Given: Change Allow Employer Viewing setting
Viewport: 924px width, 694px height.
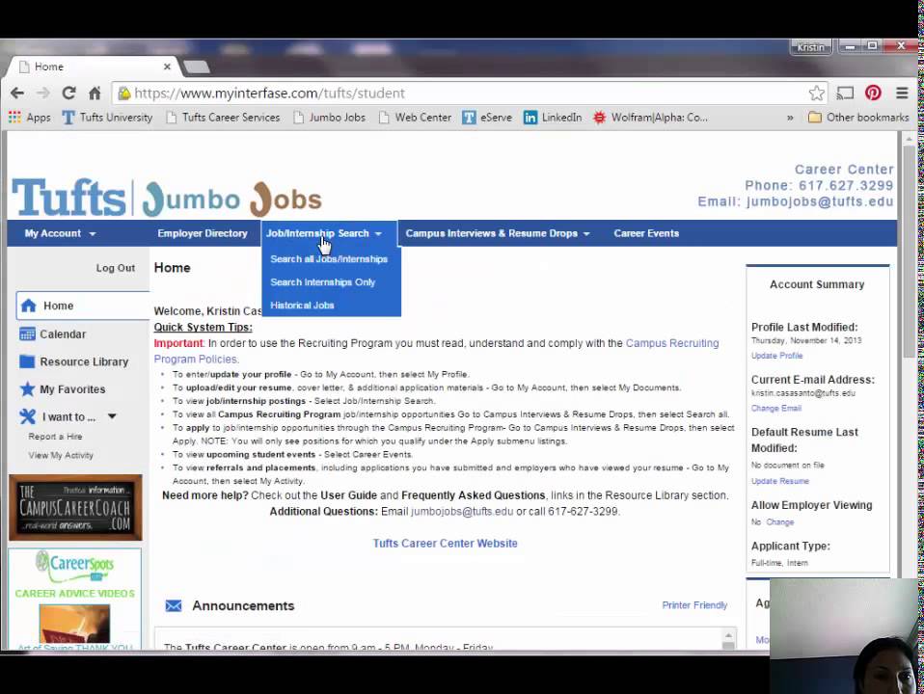Looking at the screenshot, I should (x=779, y=522).
